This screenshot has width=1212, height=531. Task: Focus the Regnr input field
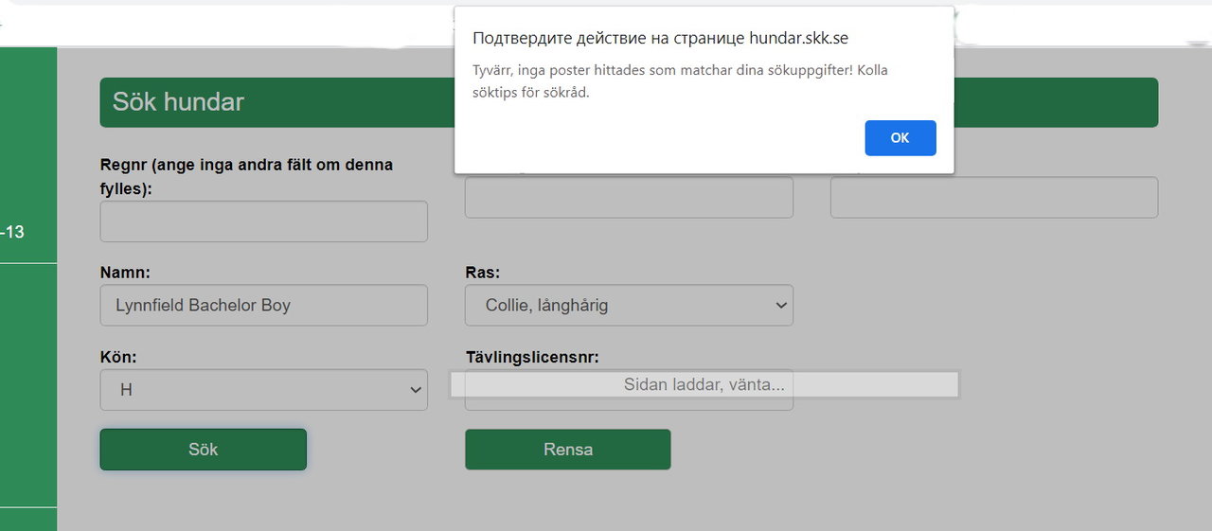coord(263,221)
